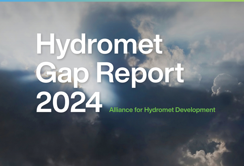Screen dimensions: 244x166
Task: Click the 'Hydromet Gap Report 2024' title
Action: 110,73
